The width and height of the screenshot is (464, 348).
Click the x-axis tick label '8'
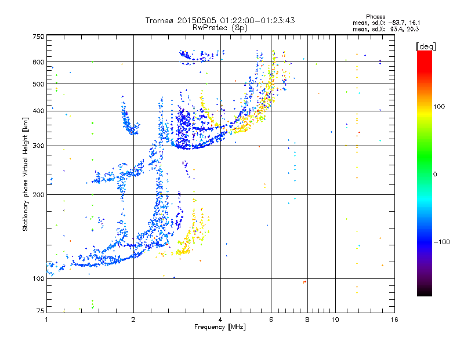click(307, 320)
